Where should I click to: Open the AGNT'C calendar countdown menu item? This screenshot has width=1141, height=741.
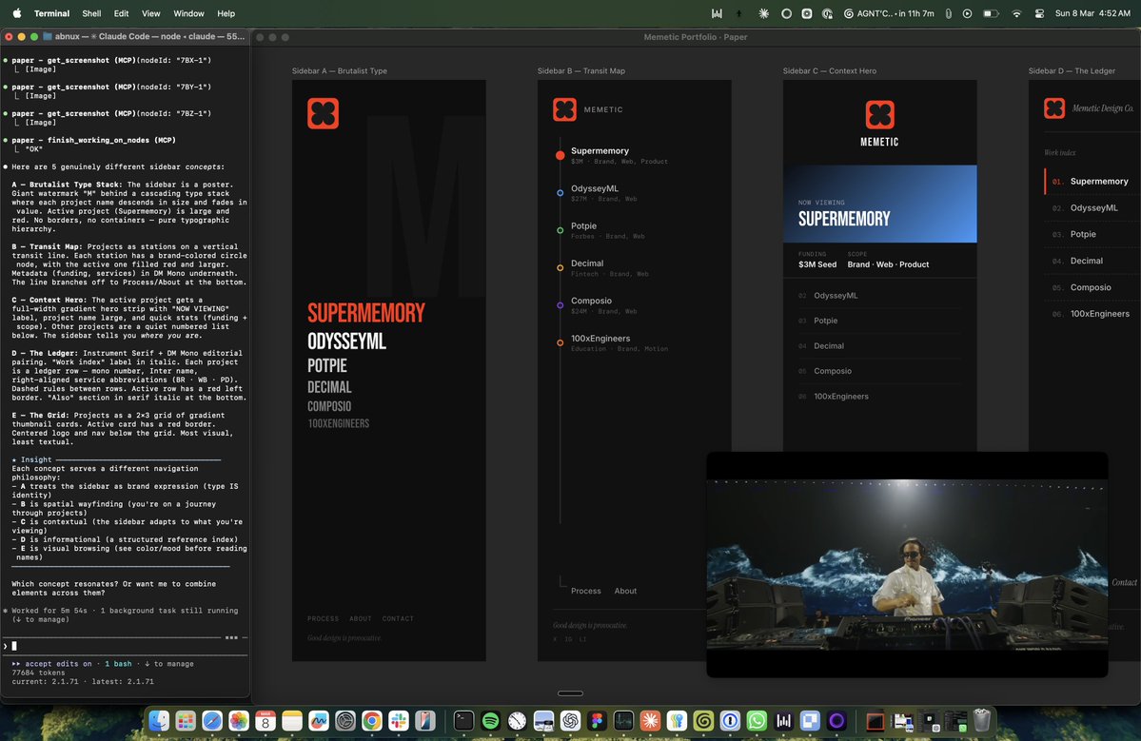[889, 13]
